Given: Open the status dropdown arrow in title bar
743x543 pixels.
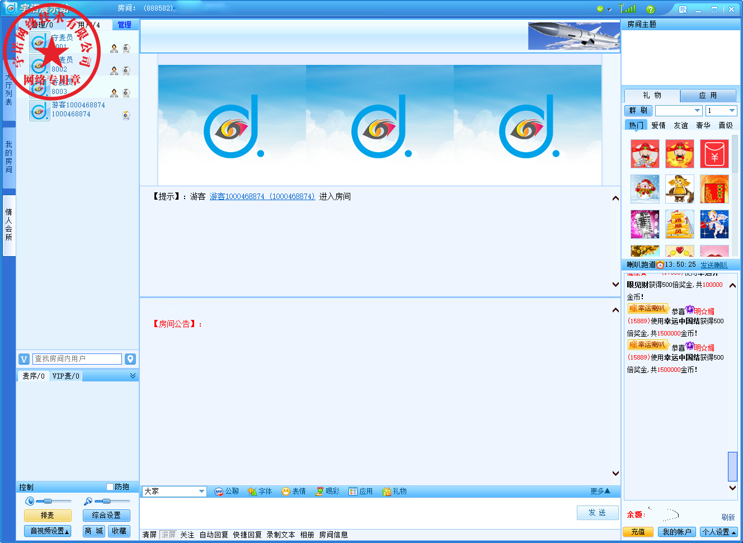Looking at the screenshot, I should coord(610,10).
